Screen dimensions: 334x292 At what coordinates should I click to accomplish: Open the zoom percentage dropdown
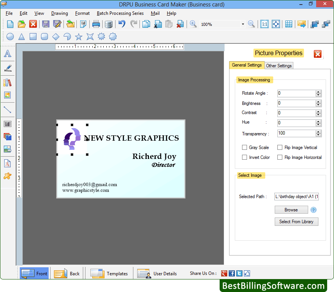[x=243, y=24]
